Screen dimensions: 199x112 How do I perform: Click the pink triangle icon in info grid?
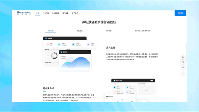(115, 92)
